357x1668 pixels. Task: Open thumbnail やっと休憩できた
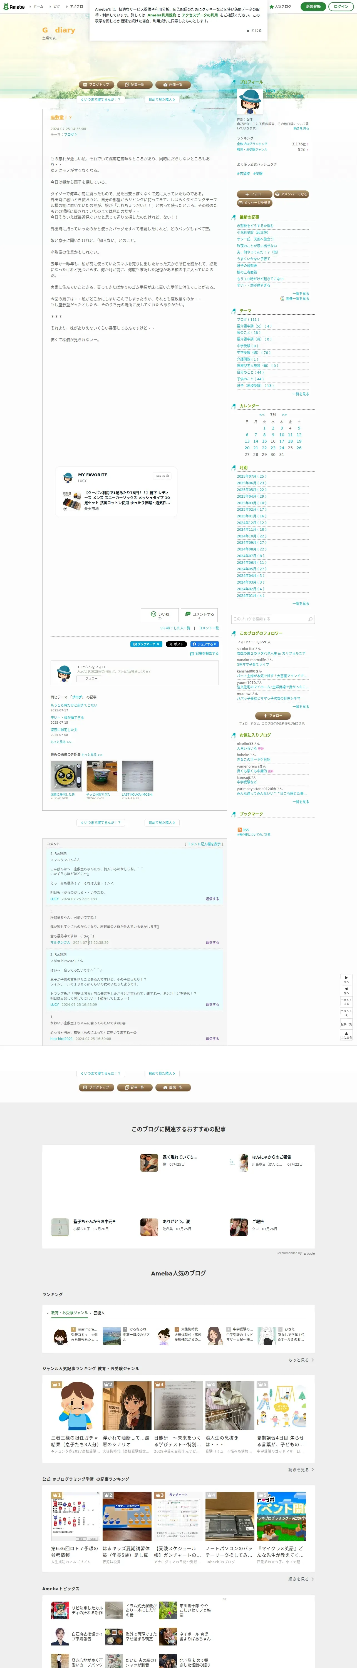point(102,776)
